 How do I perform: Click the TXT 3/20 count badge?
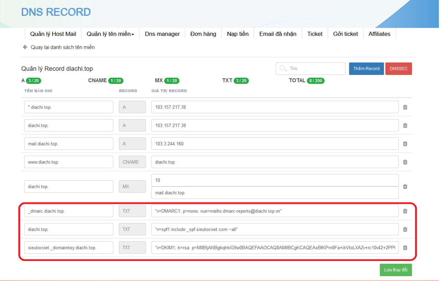[x=241, y=81]
